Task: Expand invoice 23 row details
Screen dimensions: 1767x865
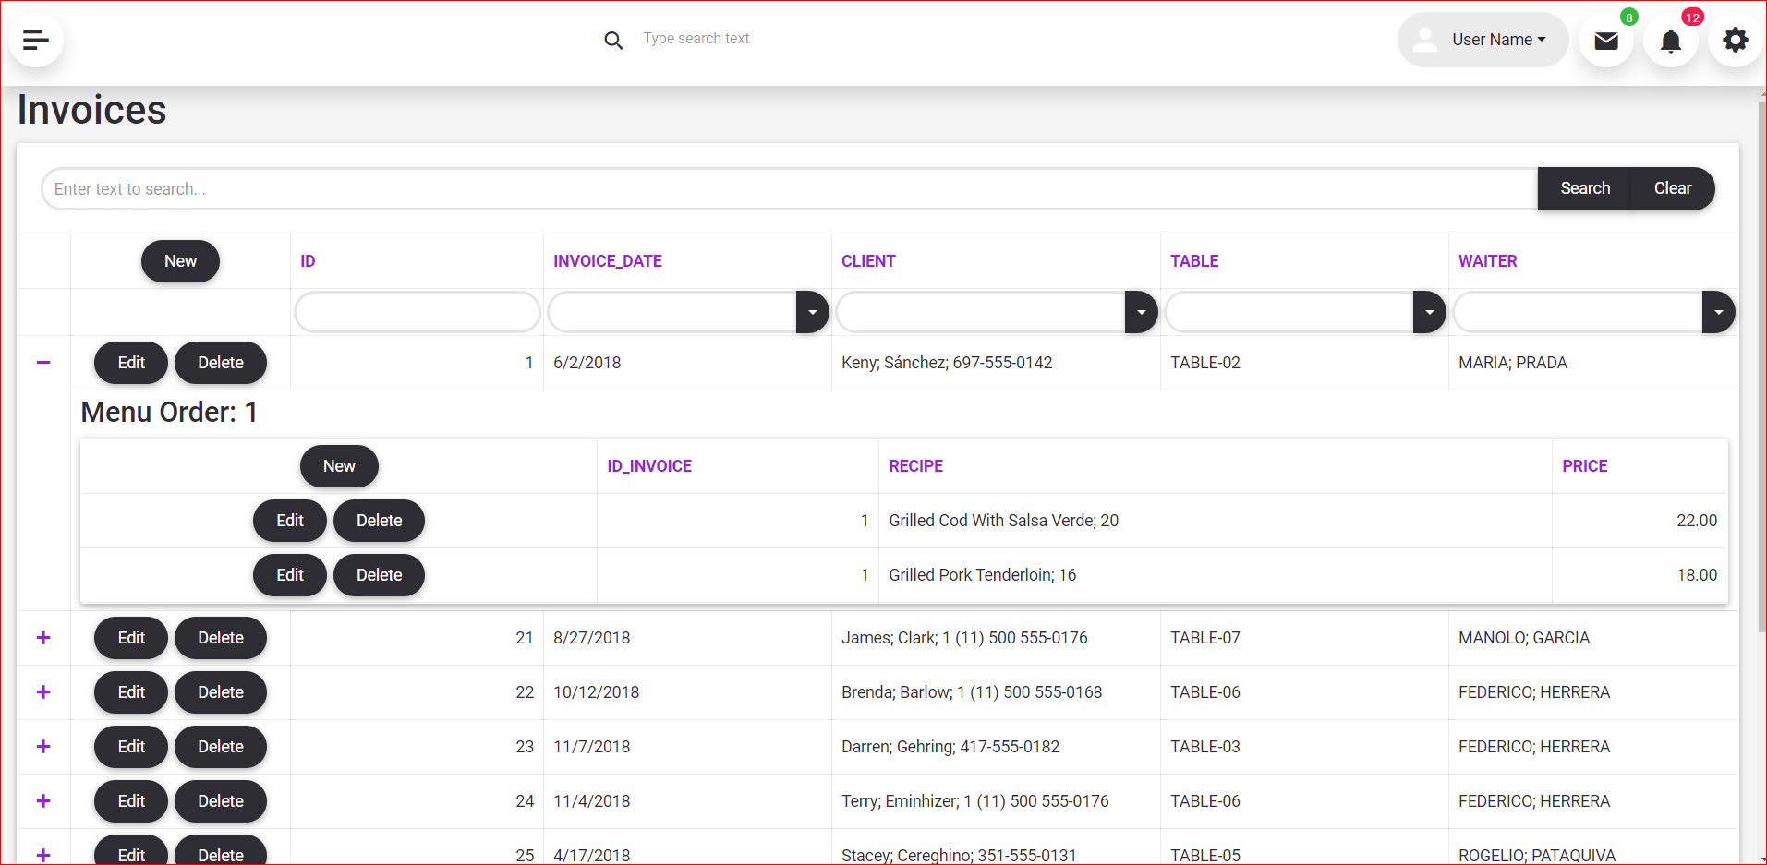Action: 43,747
